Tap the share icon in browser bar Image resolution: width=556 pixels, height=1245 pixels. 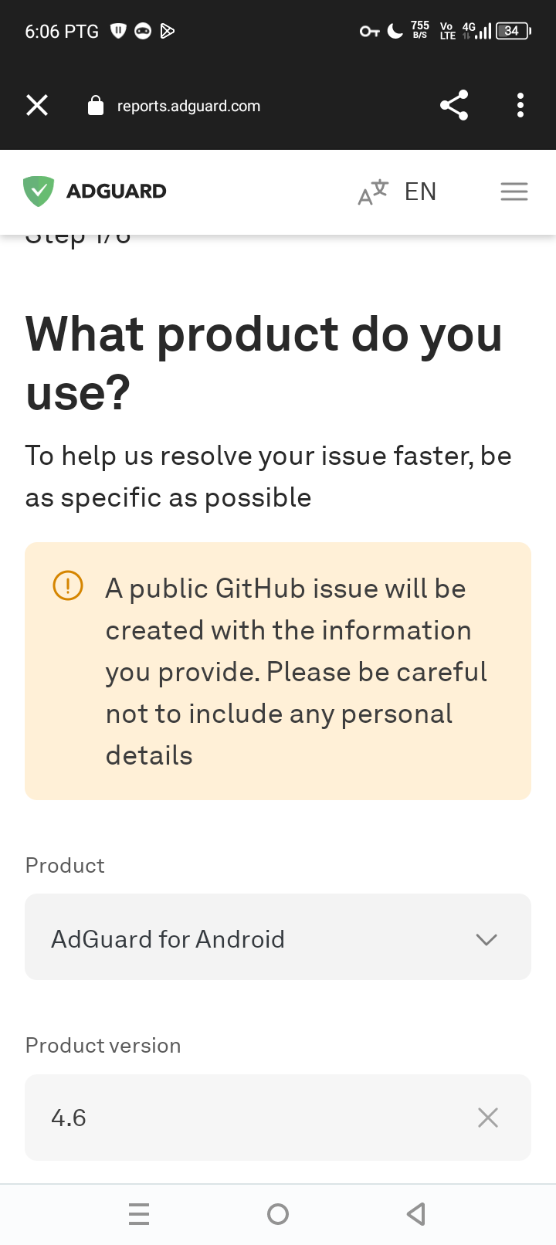pyautogui.click(x=454, y=105)
